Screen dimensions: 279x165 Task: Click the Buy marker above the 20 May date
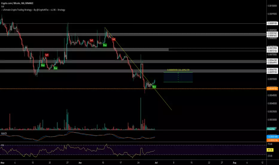pos(55,68)
